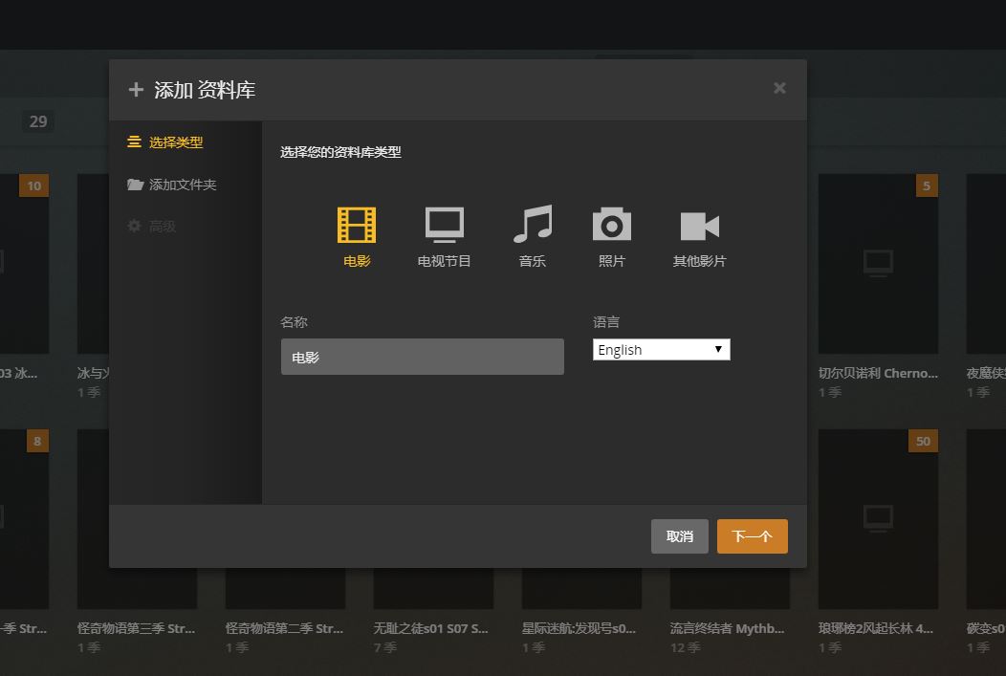Image resolution: width=1006 pixels, height=676 pixels.
Task: Click the 取消 cancel button
Action: [x=680, y=536]
